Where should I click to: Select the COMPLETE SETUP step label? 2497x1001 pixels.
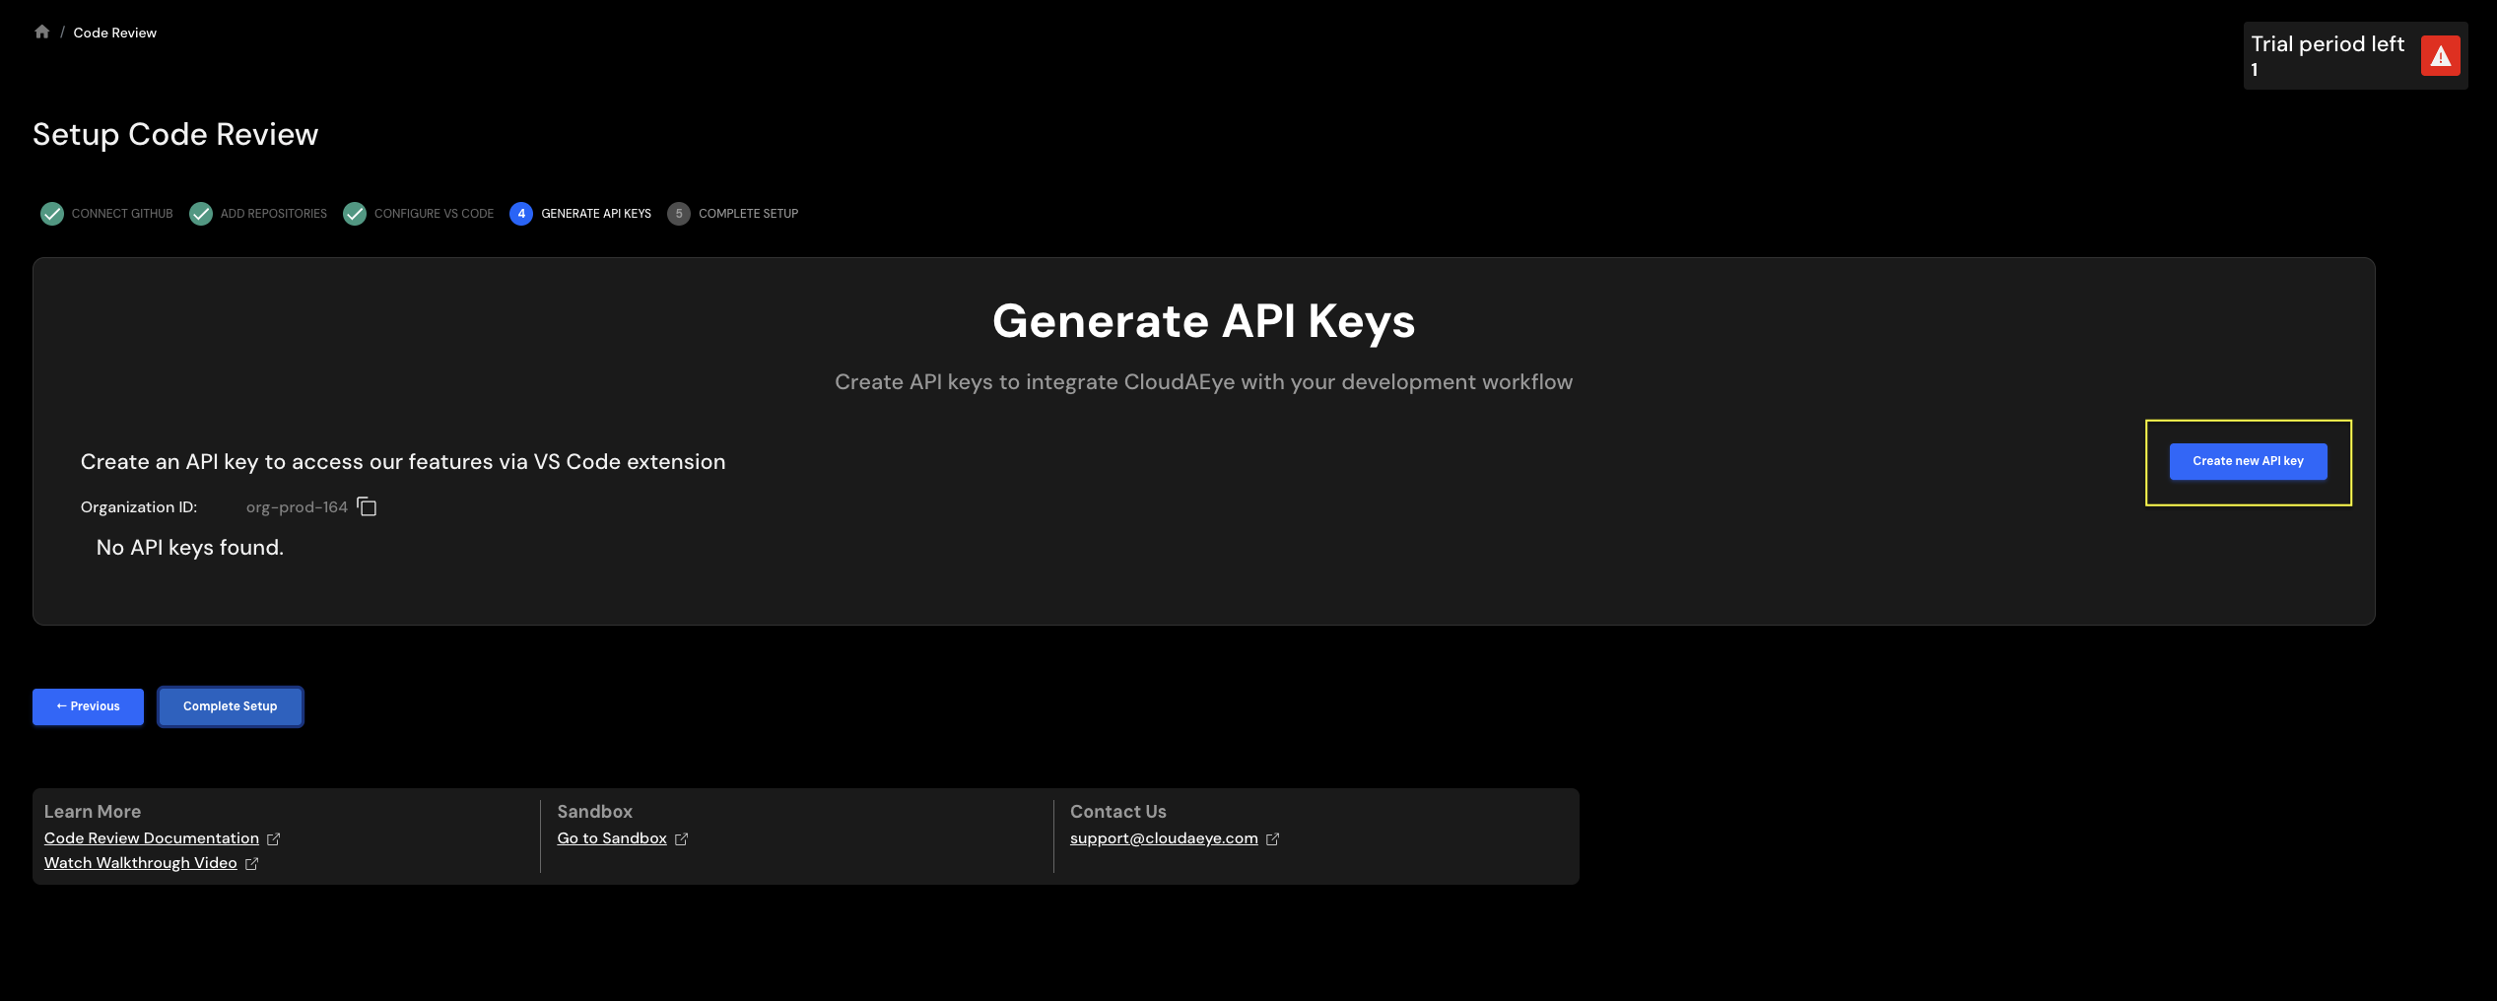point(749,214)
